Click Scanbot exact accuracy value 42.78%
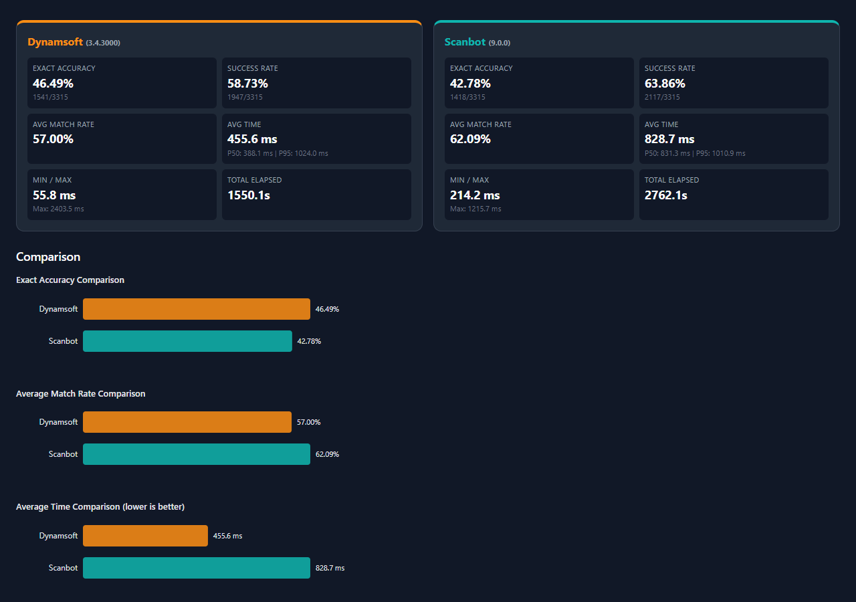The image size is (856, 602). (x=470, y=84)
